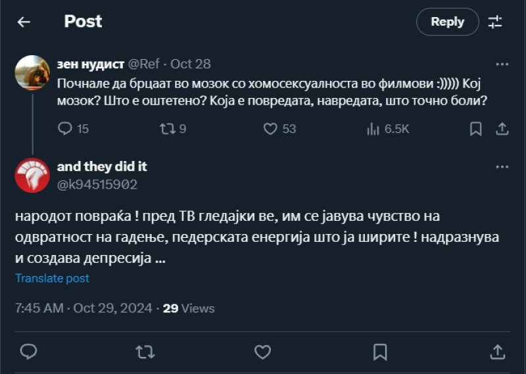Repost the main post
Viewport: 526px width, 374px height.
145,352
